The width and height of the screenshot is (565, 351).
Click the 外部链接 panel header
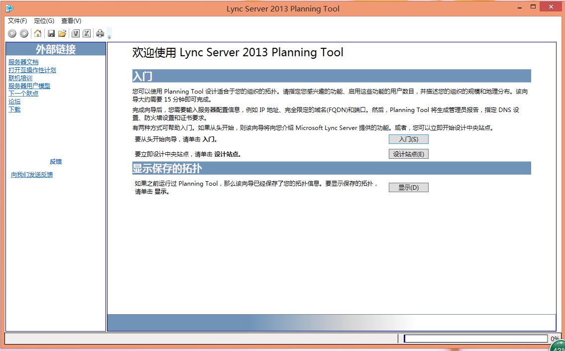coord(56,49)
